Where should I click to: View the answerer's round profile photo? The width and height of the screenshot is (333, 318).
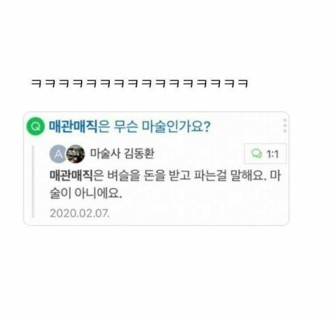click(75, 154)
